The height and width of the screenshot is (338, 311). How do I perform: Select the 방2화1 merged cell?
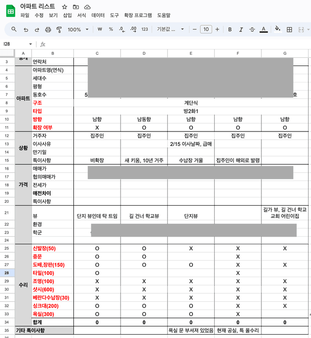click(191, 111)
